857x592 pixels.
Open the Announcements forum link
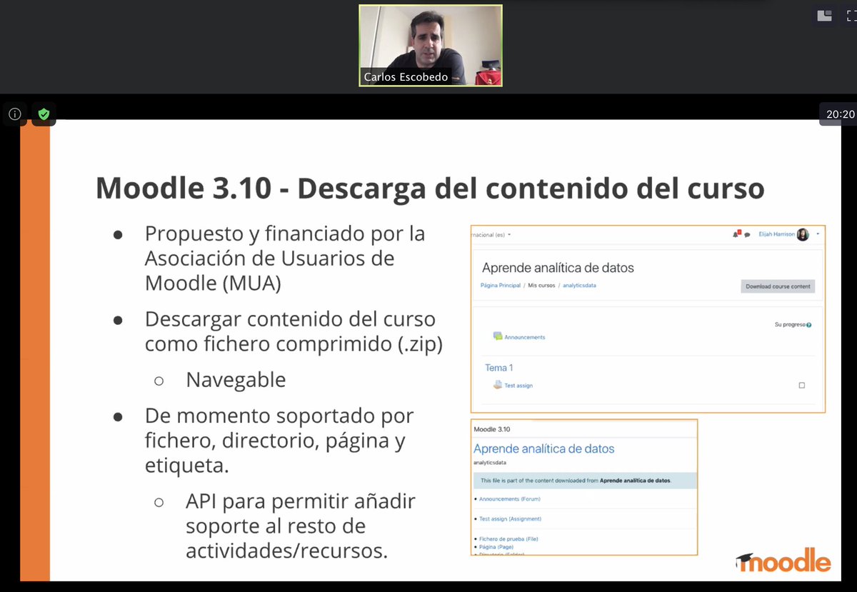(524, 337)
